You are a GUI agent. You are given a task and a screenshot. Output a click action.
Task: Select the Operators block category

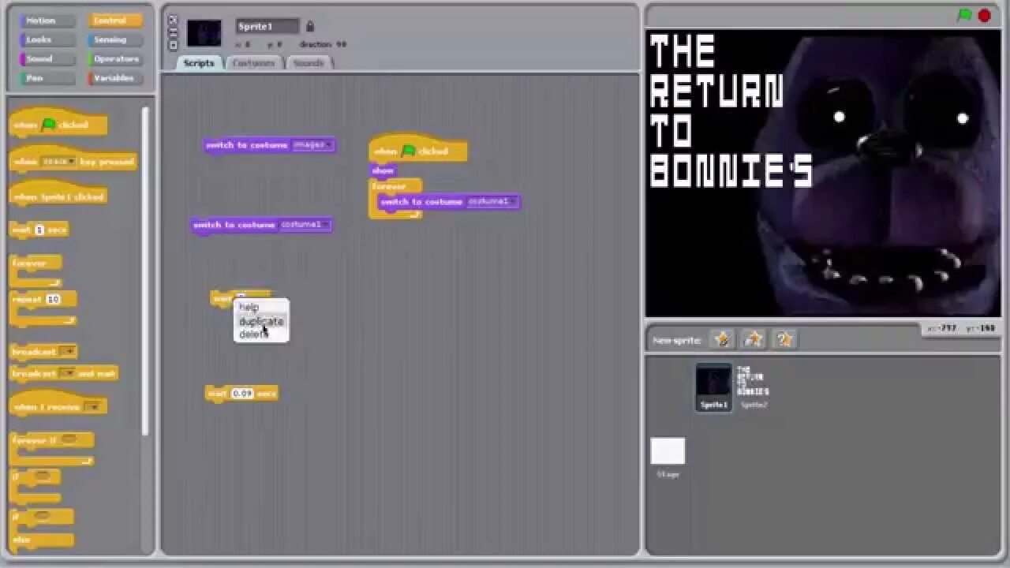[115, 58]
